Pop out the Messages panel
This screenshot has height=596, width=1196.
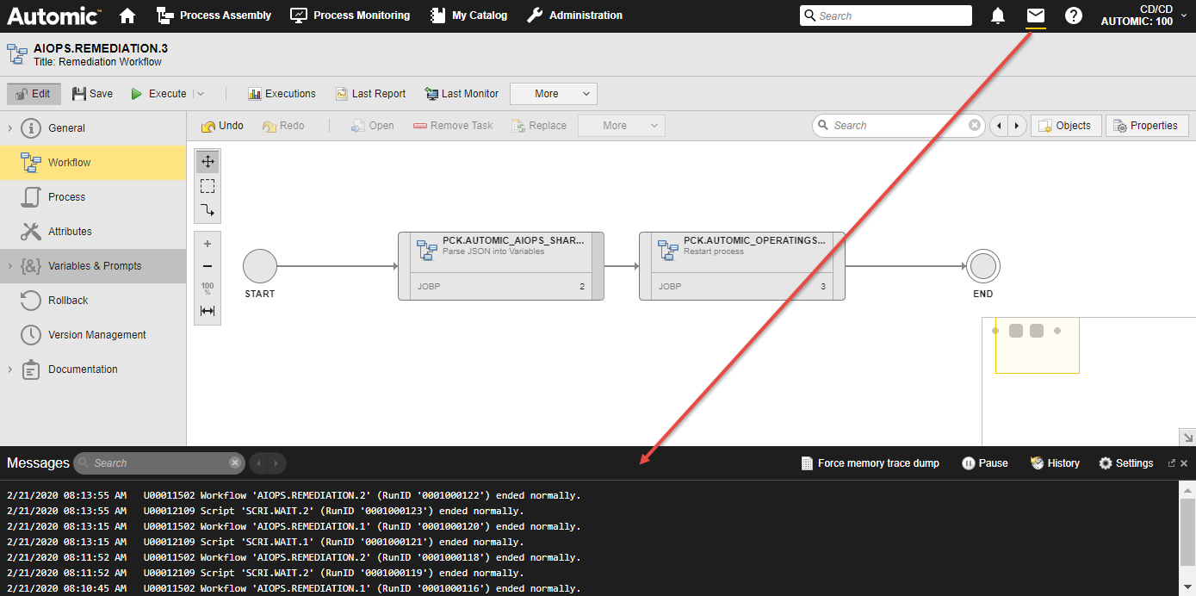click(x=1172, y=463)
